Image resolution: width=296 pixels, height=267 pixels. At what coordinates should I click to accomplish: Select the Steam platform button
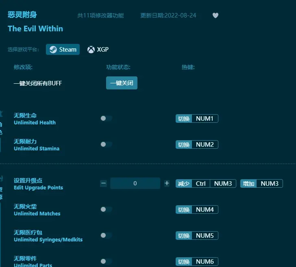(63, 50)
